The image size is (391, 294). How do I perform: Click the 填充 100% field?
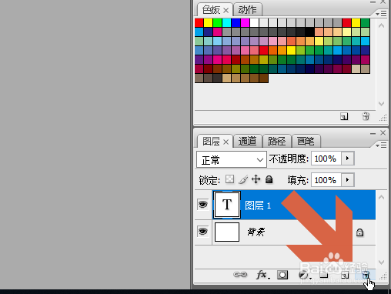(326, 180)
